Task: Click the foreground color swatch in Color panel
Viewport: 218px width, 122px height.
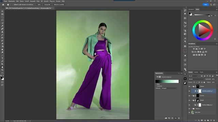Action: 190,14
